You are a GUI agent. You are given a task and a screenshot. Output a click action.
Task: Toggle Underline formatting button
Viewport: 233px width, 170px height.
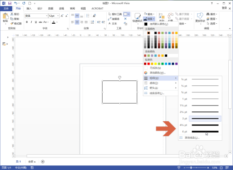(x=36, y=22)
